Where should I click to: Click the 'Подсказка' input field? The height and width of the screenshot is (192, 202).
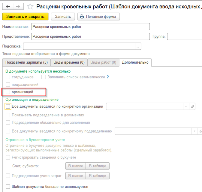coord(79,46)
